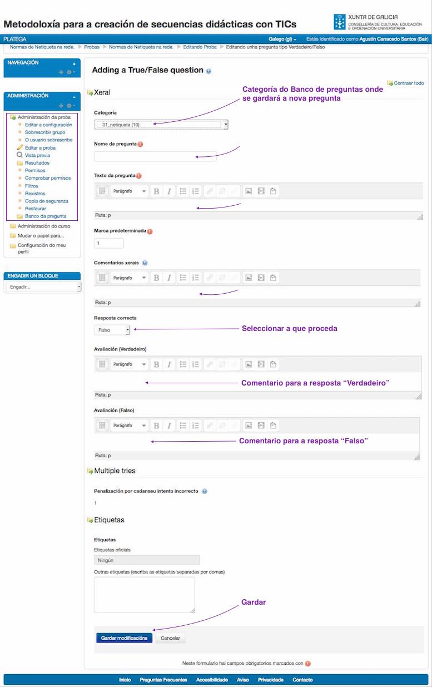The width and height of the screenshot is (432, 687).
Task: Click Bold in Avaliación (Verdadeiro) editor
Action: coord(157,364)
